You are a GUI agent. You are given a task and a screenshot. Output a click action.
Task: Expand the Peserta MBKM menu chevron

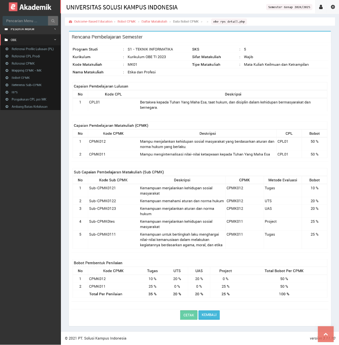55,29
